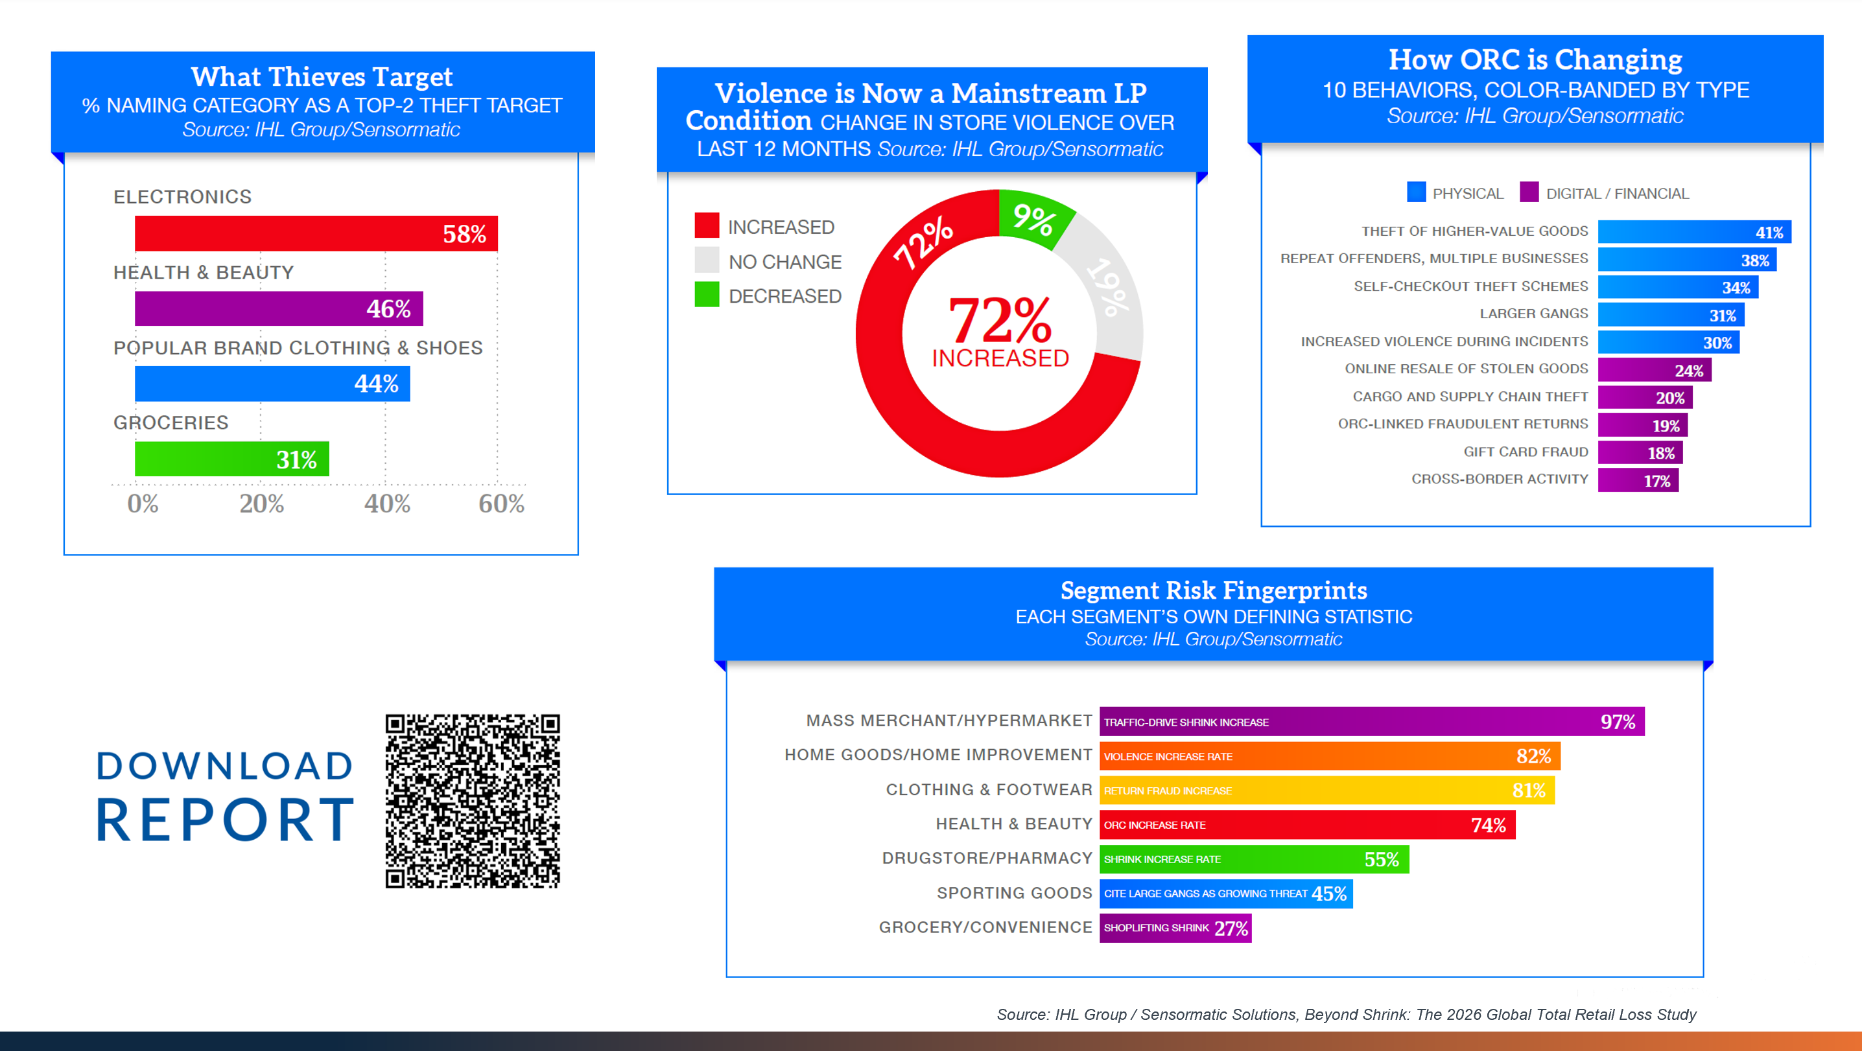The height and width of the screenshot is (1051, 1862).
Task: Click the 60% axis label
Action: (501, 503)
